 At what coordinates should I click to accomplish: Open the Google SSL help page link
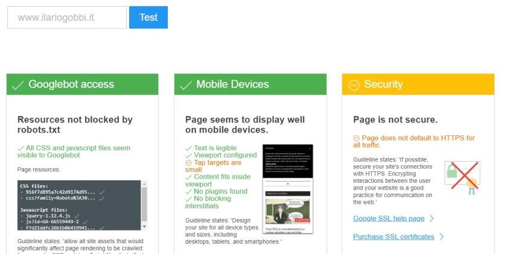tap(389, 218)
